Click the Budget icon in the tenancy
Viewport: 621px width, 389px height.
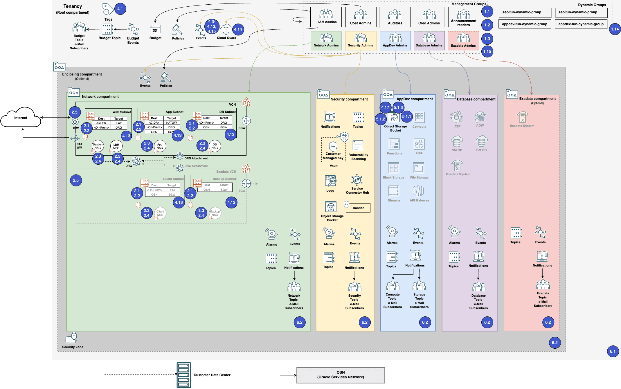(x=155, y=30)
